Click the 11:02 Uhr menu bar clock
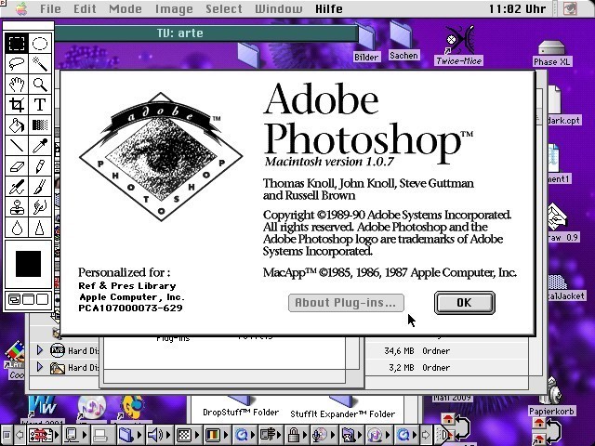The height and width of the screenshot is (446, 595). point(517,8)
